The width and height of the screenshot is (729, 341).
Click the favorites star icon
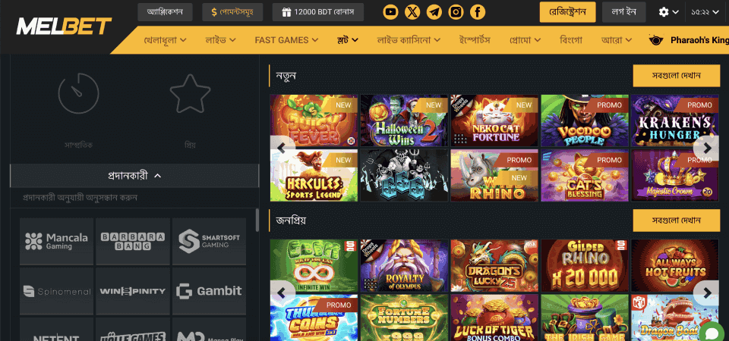tap(190, 94)
